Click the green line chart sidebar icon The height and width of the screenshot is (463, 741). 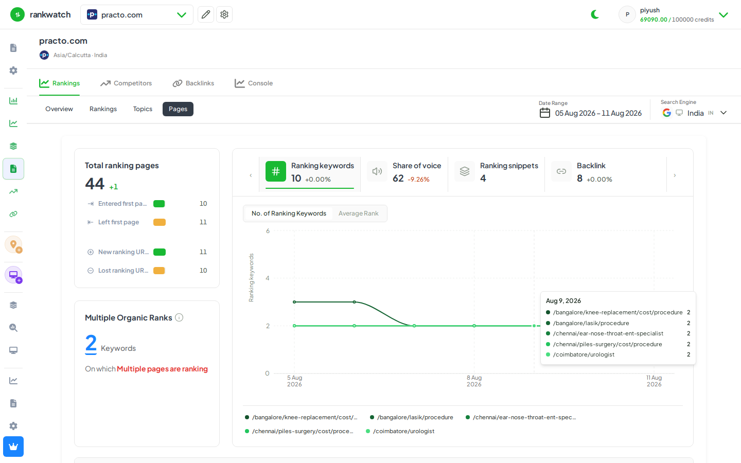point(13,123)
